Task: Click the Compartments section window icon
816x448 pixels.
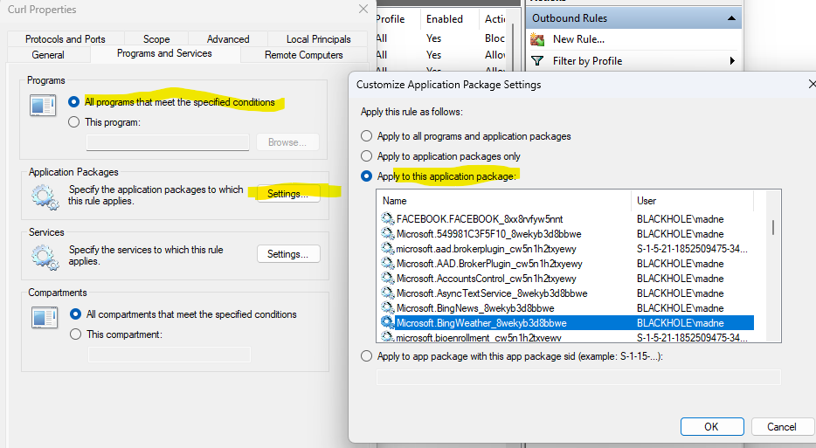Action: (x=45, y=317)
